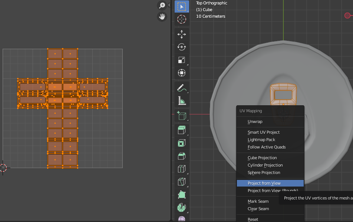Click the (1) Cube object label
This screenshot has width=353, height=222.
coord(204,10)
